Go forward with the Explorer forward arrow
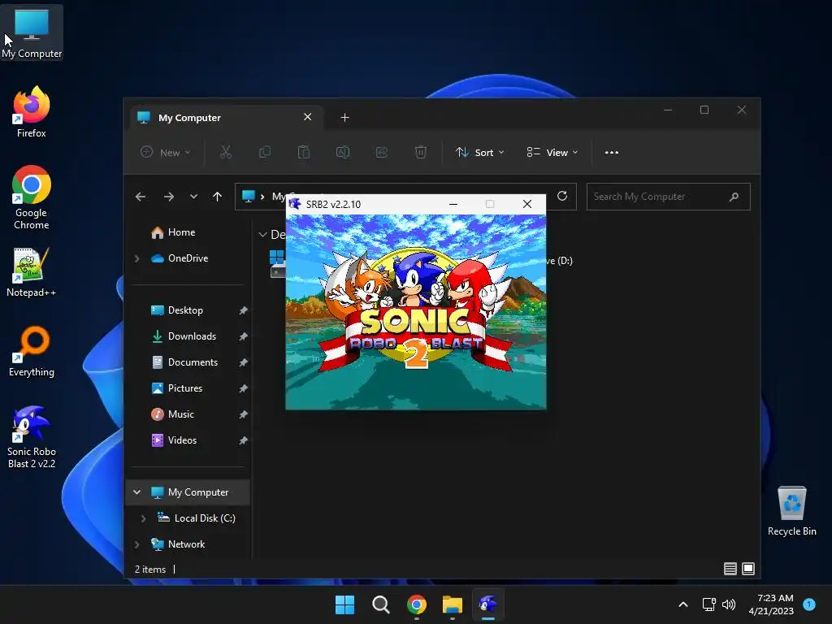The height and width of the screenshot is (624, 832). 169,197
